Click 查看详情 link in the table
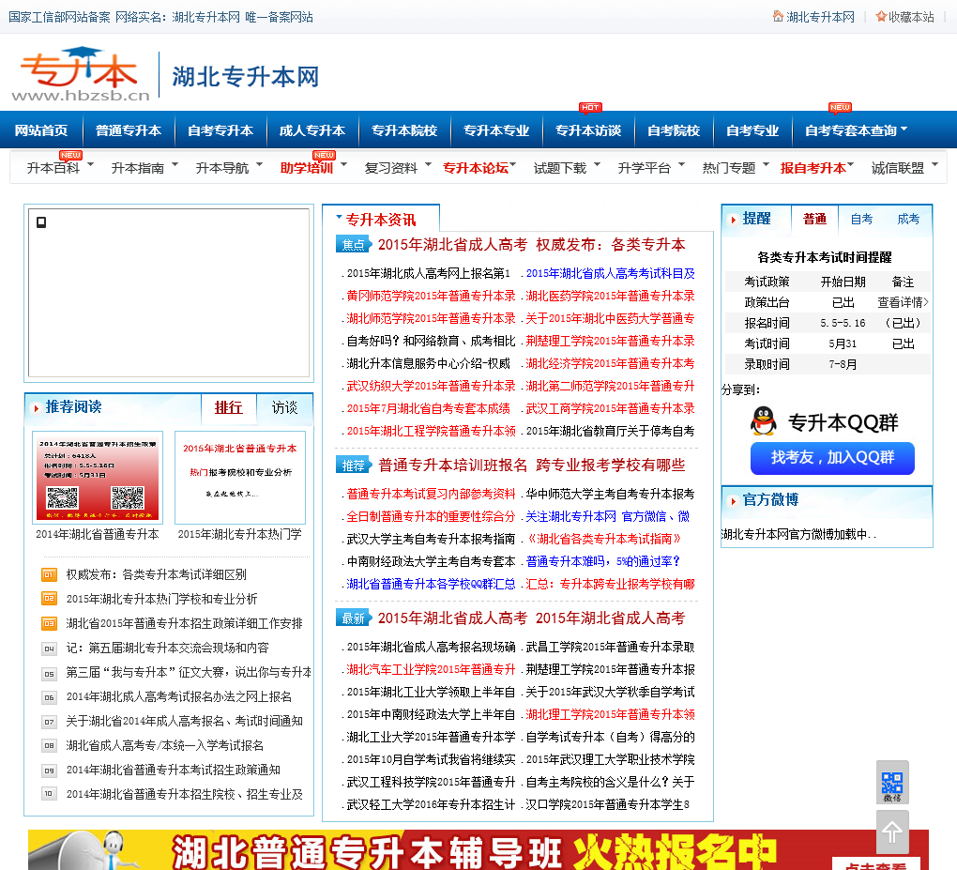 tap(903, 302)
